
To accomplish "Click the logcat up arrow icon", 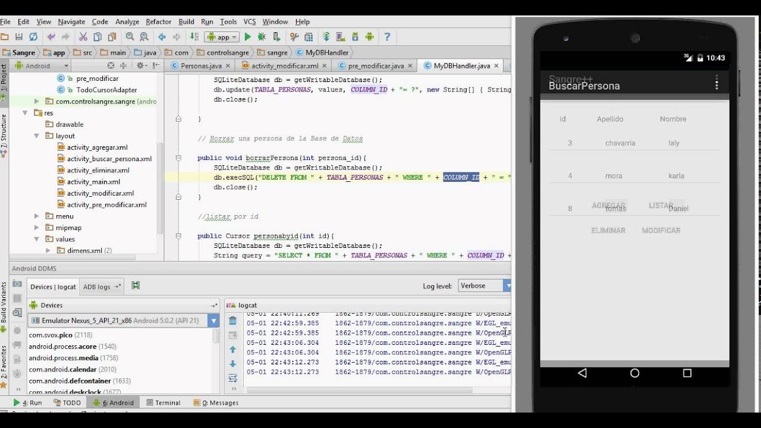I will click(232, 350).
